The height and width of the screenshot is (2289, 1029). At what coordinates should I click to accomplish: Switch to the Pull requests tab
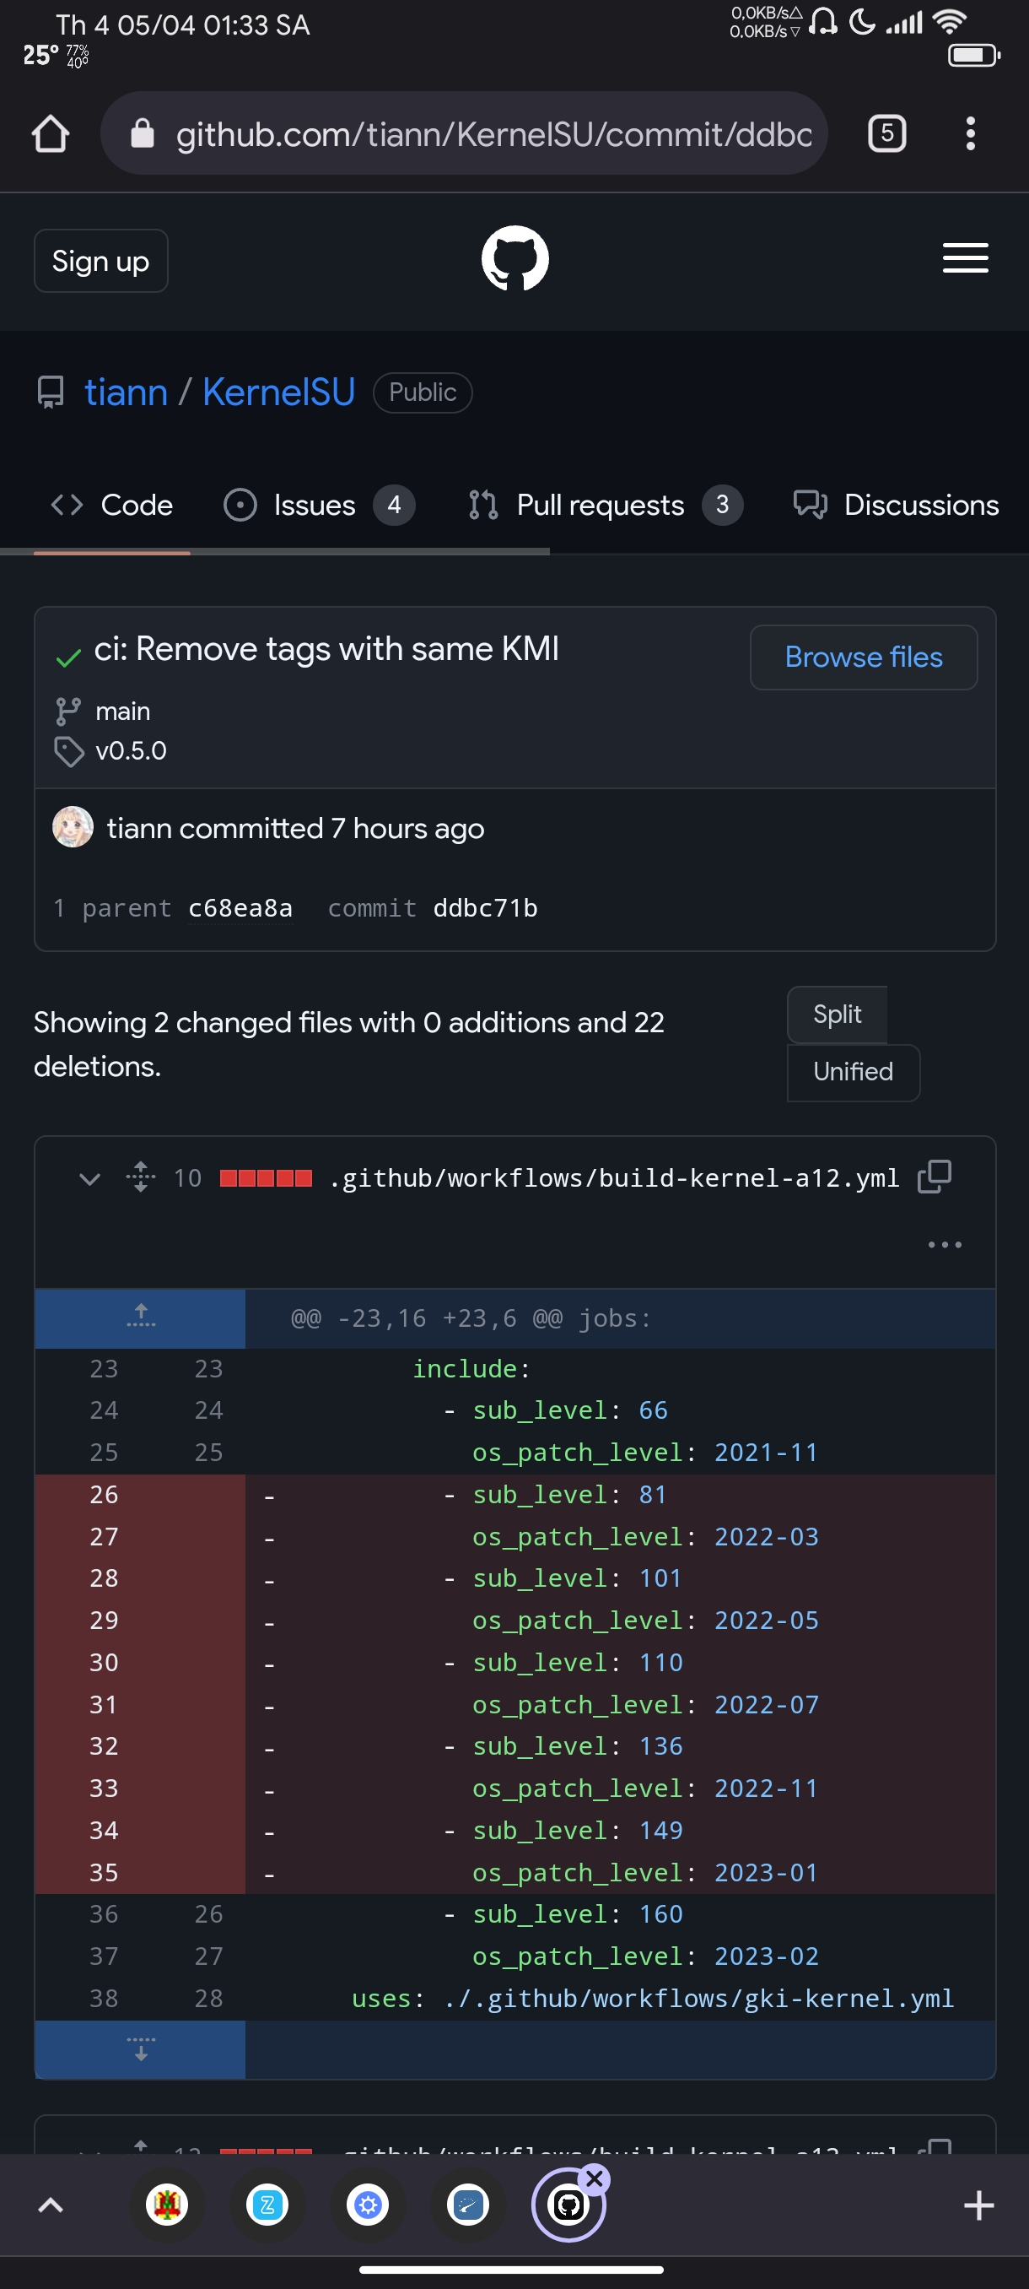click(600, 505)
